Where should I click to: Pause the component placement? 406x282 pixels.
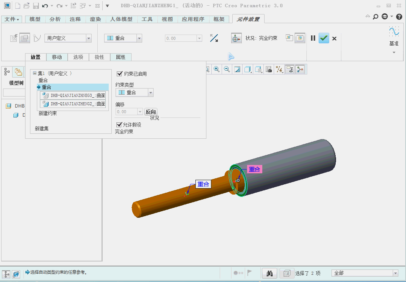pos(313,38)
